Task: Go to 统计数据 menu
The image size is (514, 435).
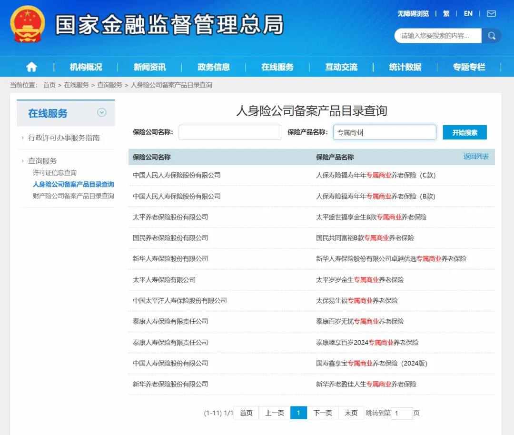Action: [x=405, y=67]
